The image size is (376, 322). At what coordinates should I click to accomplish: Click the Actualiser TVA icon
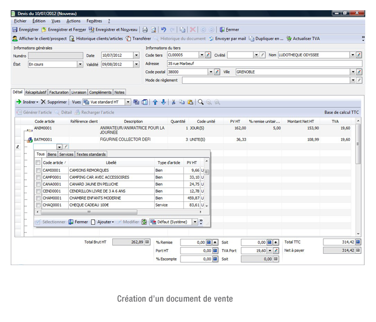pyautogui.click(x=289, y=39)
